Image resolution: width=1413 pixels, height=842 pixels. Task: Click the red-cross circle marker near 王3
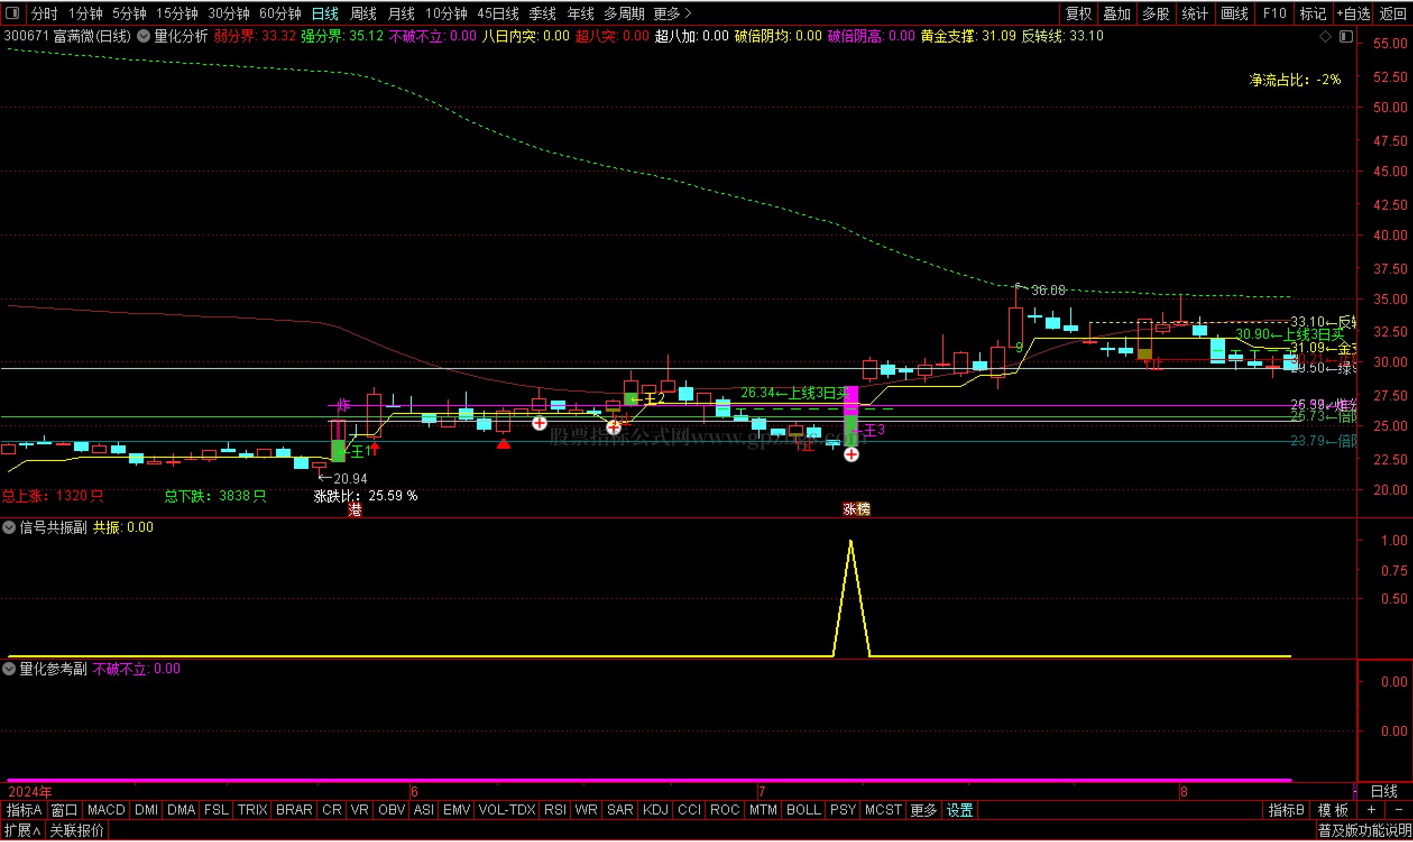(851, 455)
